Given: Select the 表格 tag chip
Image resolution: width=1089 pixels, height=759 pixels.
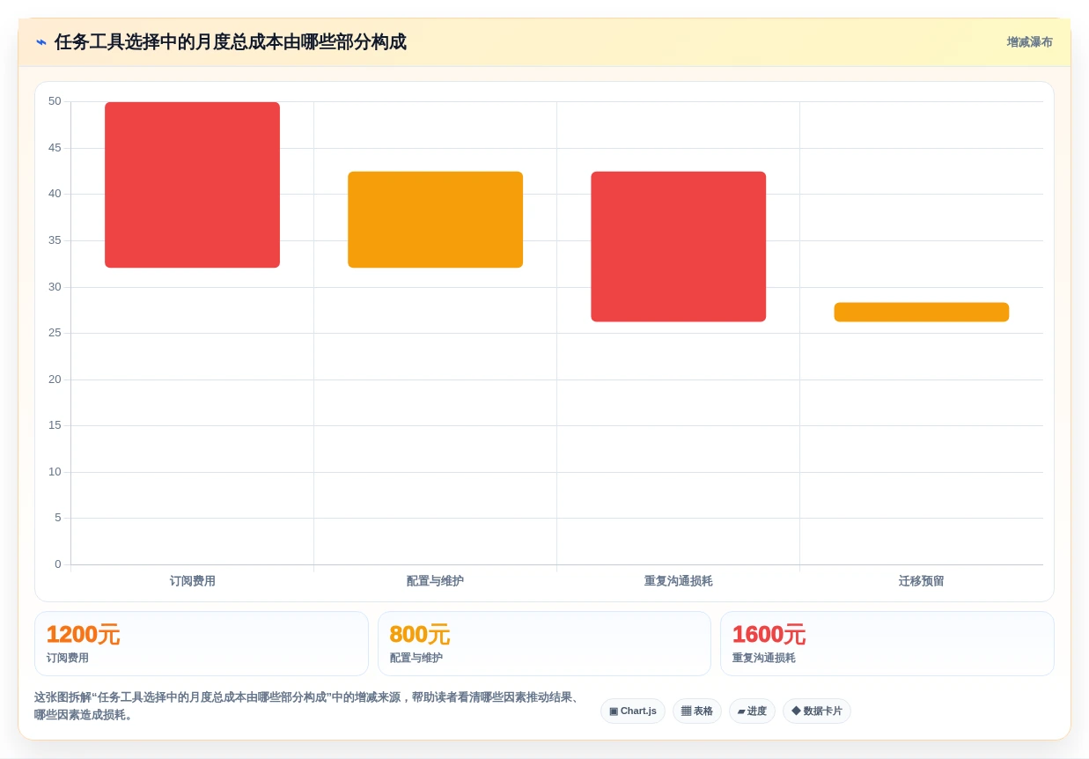Looking at the screenshot, I should (x=697, y=711).
